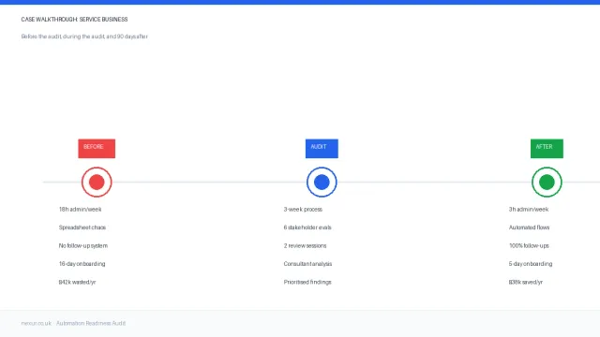Click the '5 day onboarding' text
Image resolution: width=600 pixels, height=337 pixels.
click(531, 264)
